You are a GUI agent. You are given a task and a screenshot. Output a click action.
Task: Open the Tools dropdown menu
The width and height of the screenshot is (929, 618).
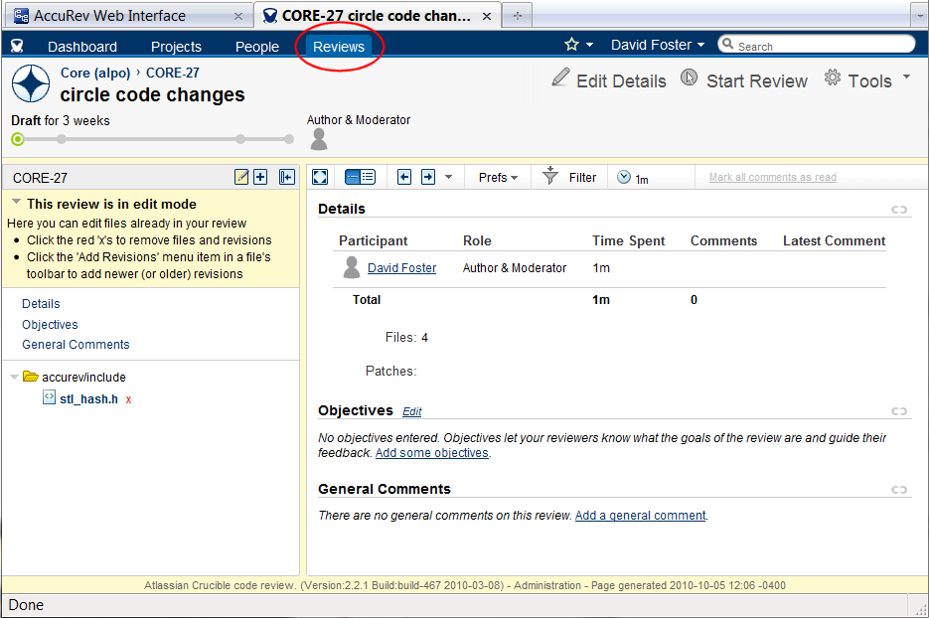[867, 80]
